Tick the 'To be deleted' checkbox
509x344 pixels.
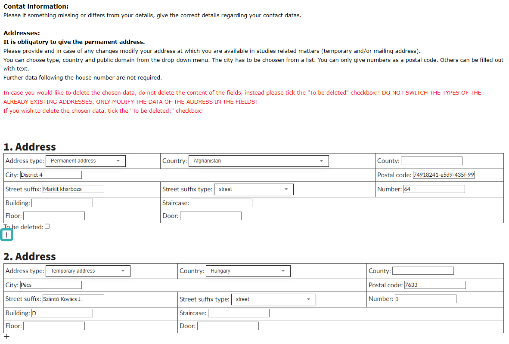[47, 227]
